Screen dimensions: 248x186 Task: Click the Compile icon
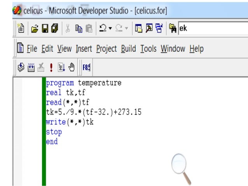[21, 67]
